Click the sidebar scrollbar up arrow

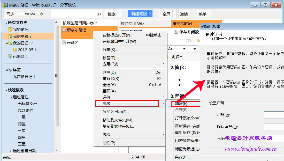point(56,22)
